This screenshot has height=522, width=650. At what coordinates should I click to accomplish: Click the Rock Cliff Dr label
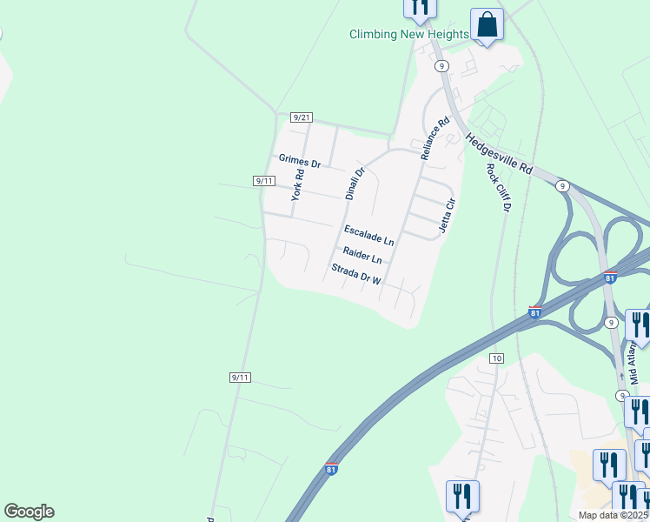click(498, 188)
